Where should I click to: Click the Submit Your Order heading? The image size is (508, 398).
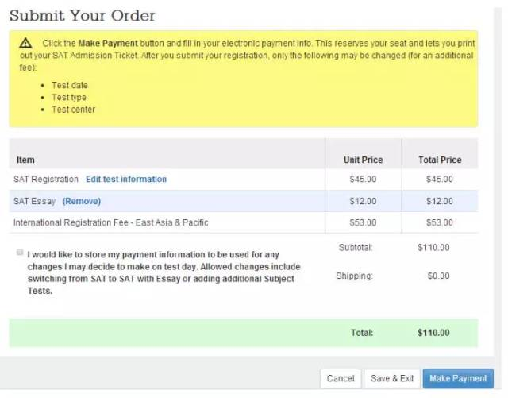[83, 16]
